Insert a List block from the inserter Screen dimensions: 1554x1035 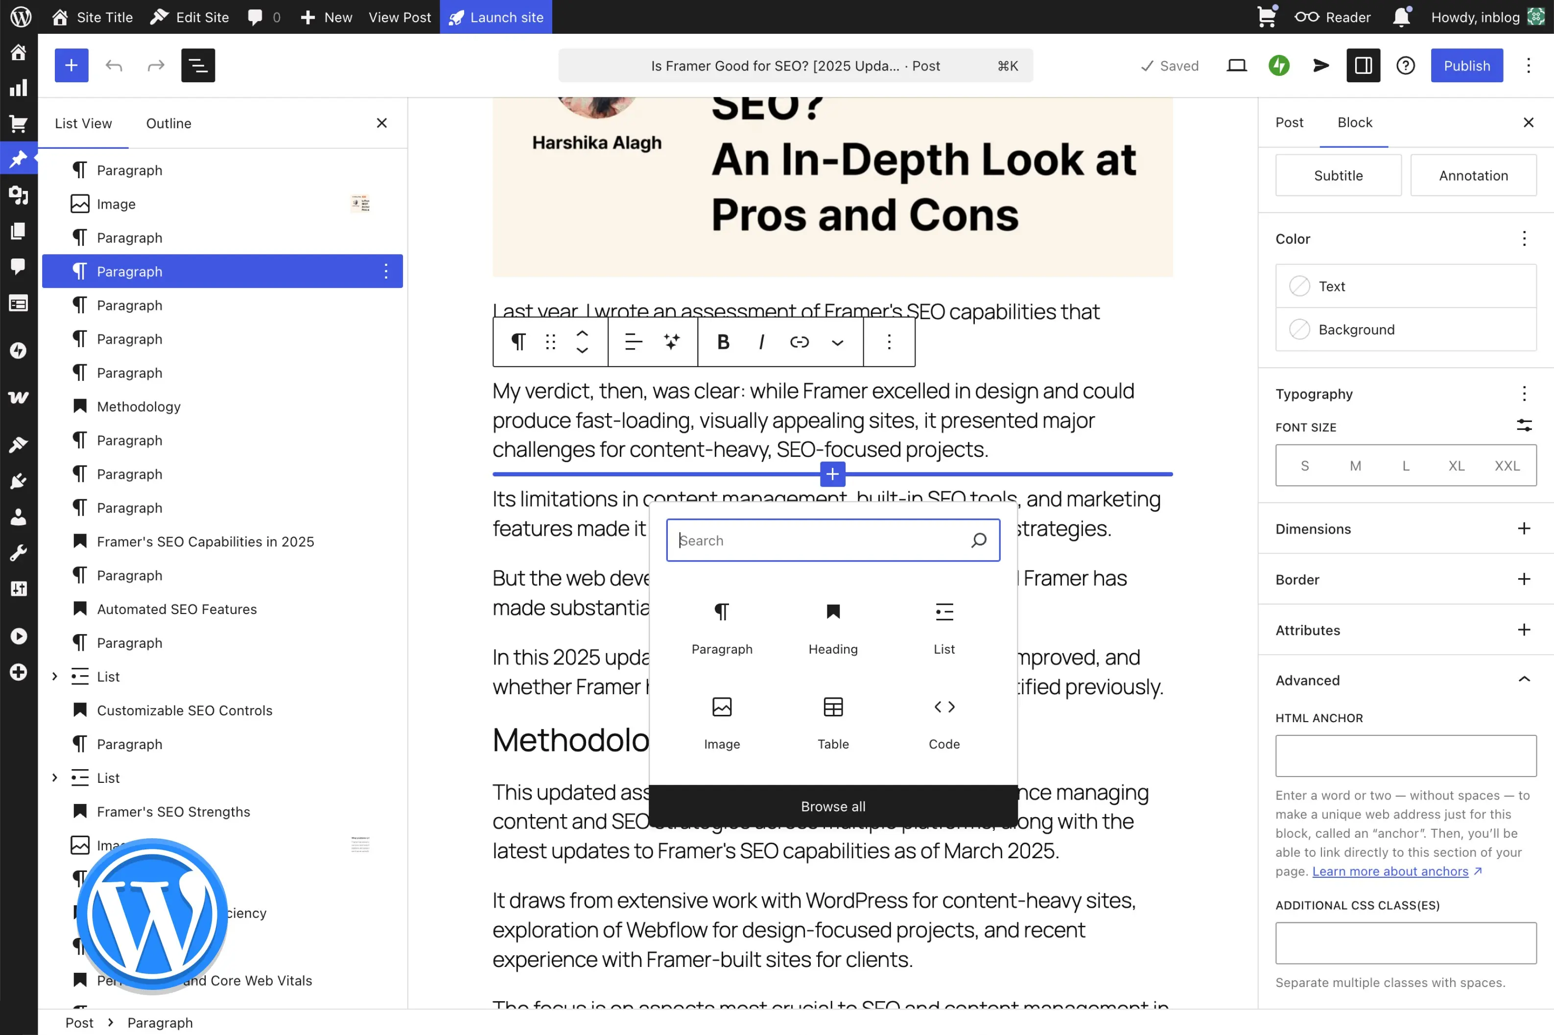click(944, 627)
